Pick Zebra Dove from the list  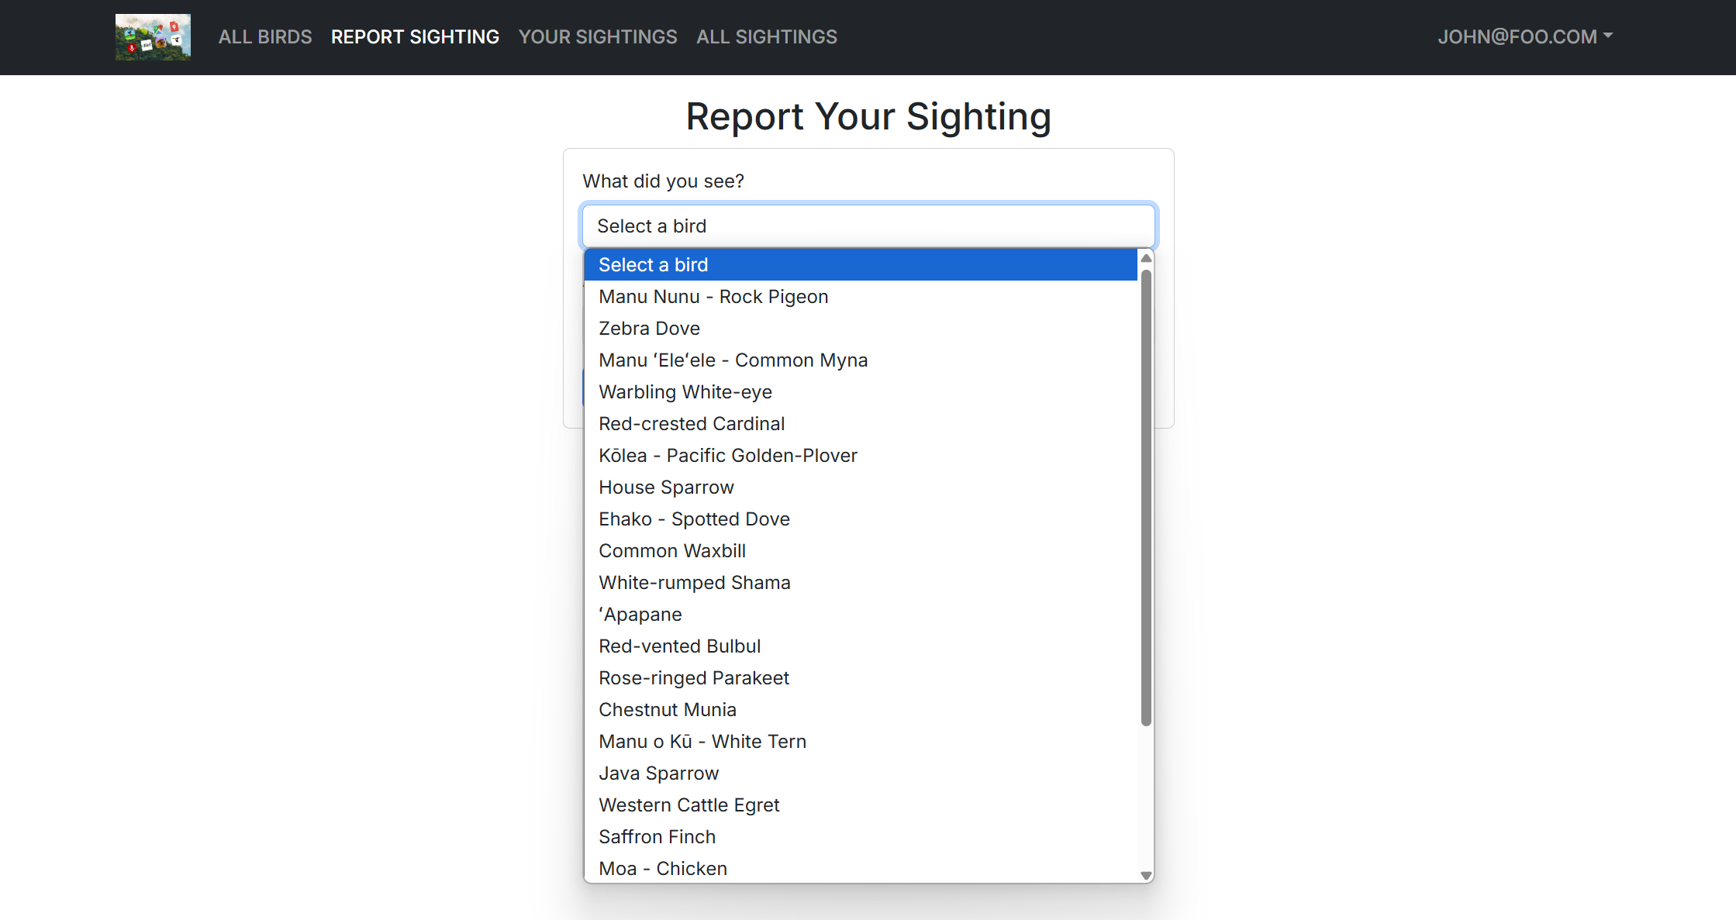click(649, 329)
